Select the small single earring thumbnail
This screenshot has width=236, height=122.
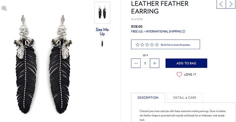tap(102, 43)
